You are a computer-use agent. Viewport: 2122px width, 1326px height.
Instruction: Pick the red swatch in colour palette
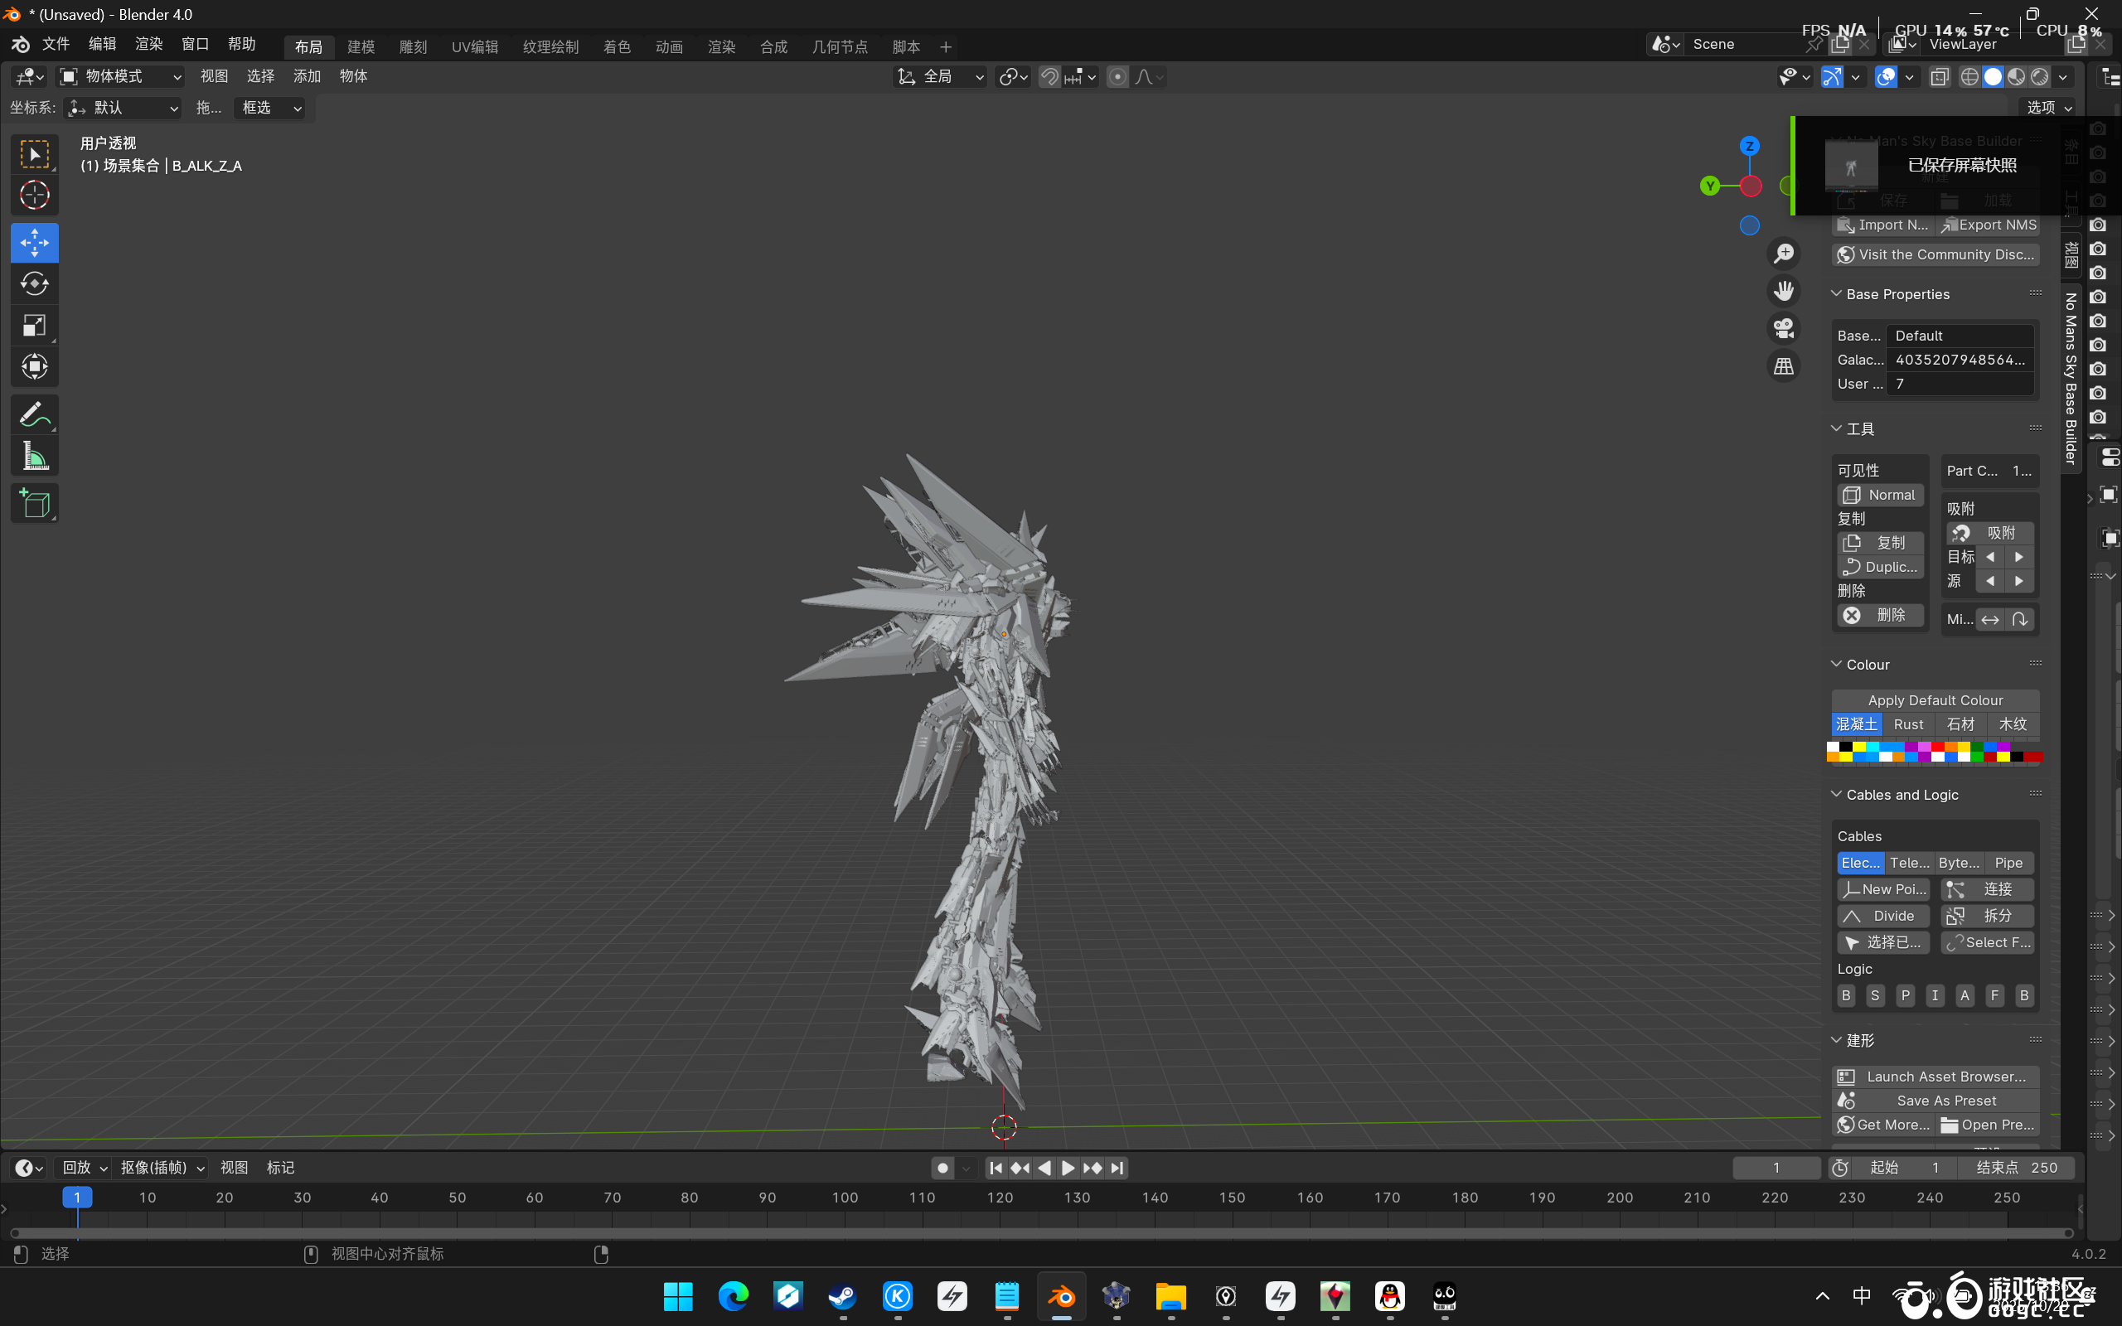coord(1938,747)
